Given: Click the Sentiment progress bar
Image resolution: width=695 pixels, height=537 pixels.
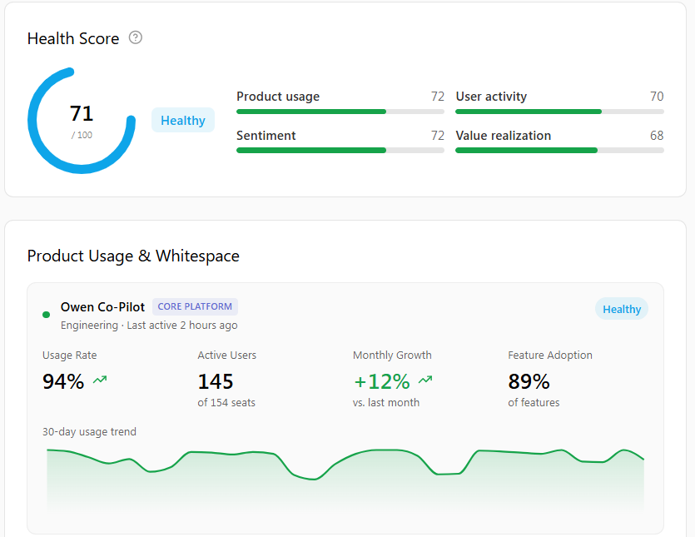Looking at the screenshot, I should coord(340,150).
